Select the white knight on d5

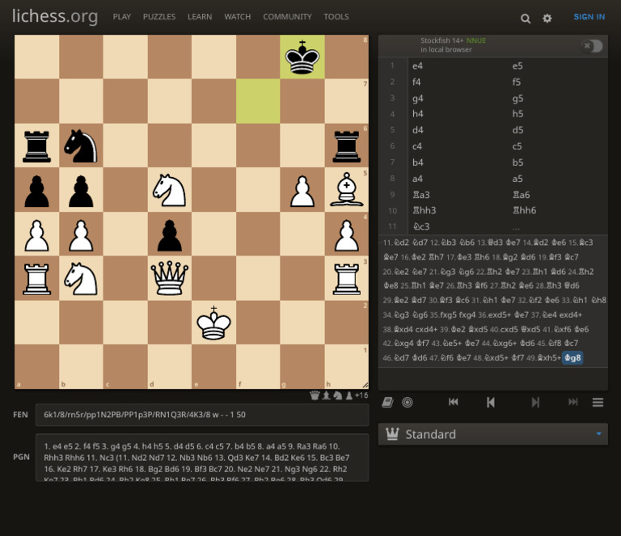170,190
